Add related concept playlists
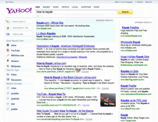Image resolution: width=158 pixels, height=122 pixels. coord(15,99)
